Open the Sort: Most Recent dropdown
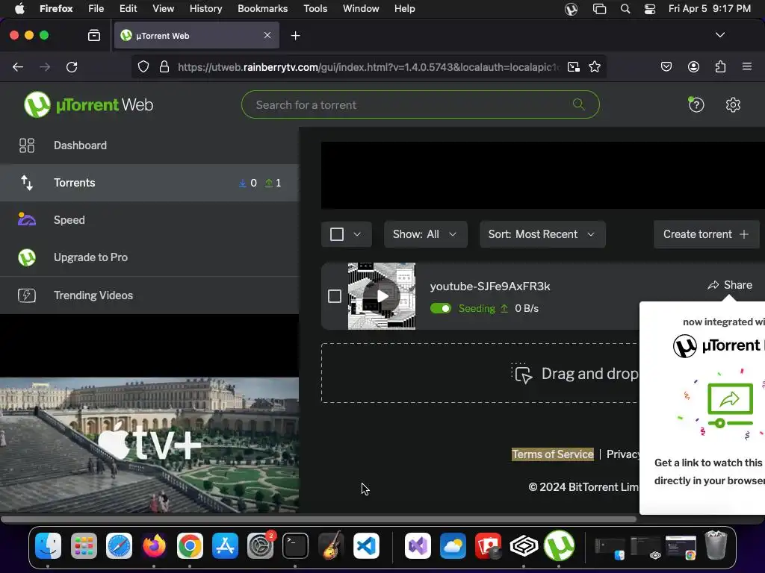Image resolution: width=765 pixels, height=573 pixels. pyautogui.click(x=542, y=234)
